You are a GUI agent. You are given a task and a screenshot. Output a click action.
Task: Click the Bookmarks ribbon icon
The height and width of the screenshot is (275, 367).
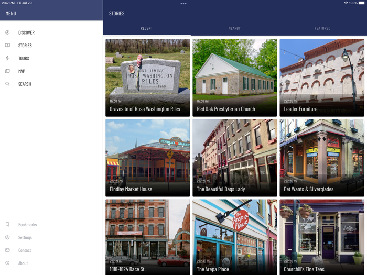7,225
